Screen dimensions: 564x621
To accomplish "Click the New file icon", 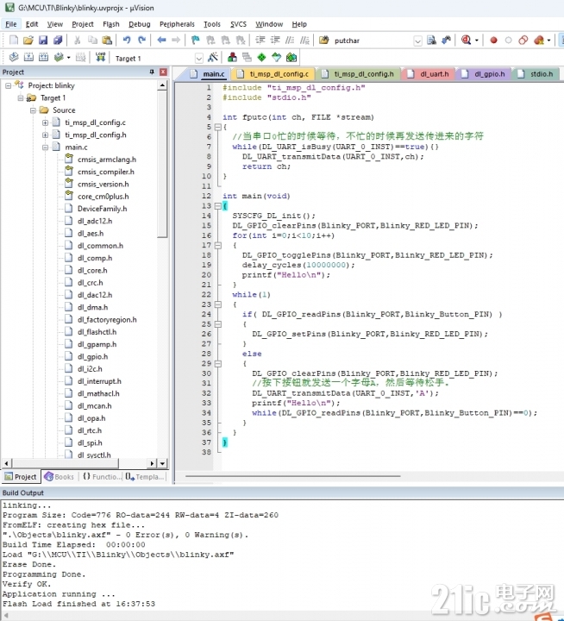I will [x=14, y=40].
